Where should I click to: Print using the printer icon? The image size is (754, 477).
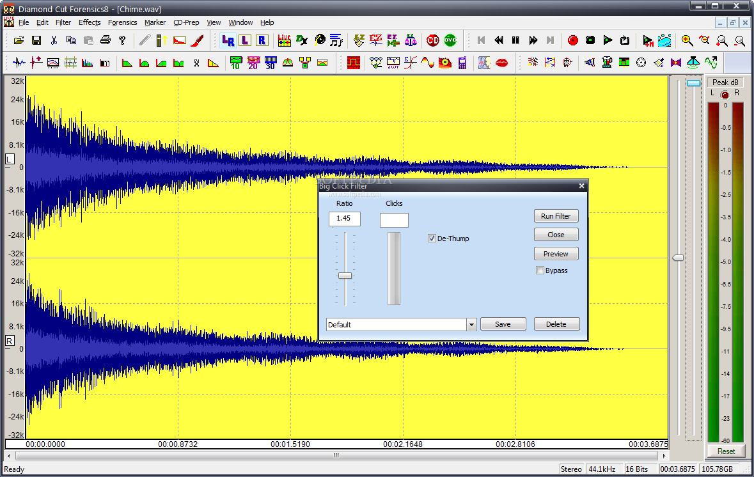point(106,40)
